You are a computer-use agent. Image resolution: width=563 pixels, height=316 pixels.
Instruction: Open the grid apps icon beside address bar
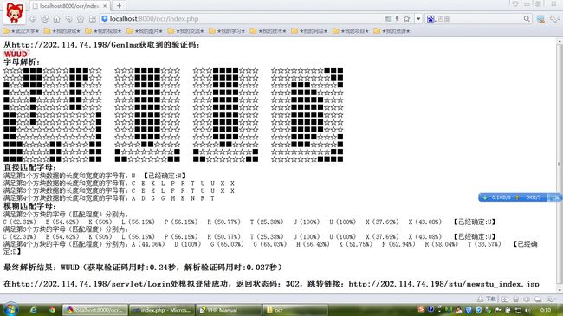point(93,19)
